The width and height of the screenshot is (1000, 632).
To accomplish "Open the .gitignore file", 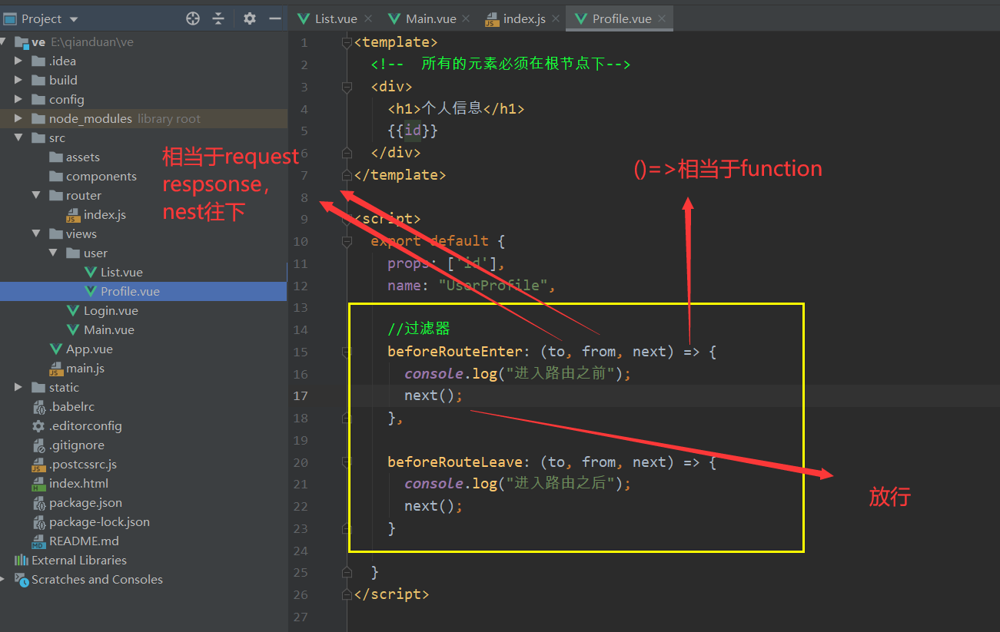I will click(x=77, y=445).
